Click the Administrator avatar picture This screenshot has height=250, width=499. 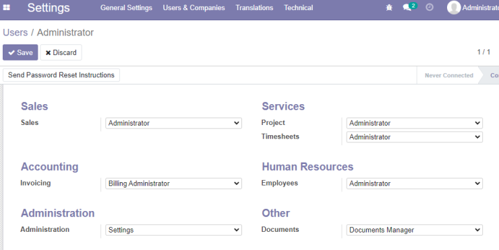pos(454,7)
